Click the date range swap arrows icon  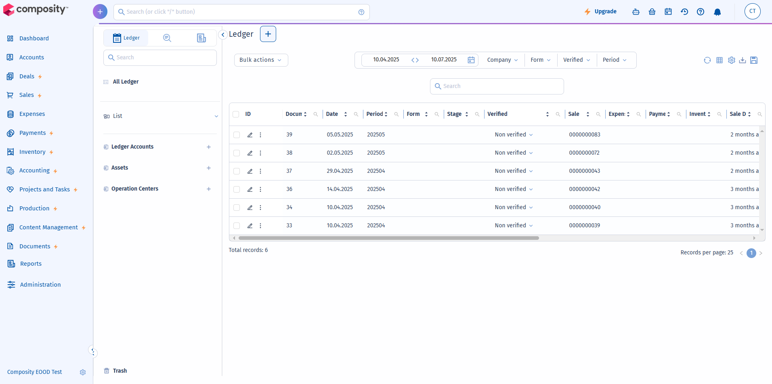(x=415, y=60)
